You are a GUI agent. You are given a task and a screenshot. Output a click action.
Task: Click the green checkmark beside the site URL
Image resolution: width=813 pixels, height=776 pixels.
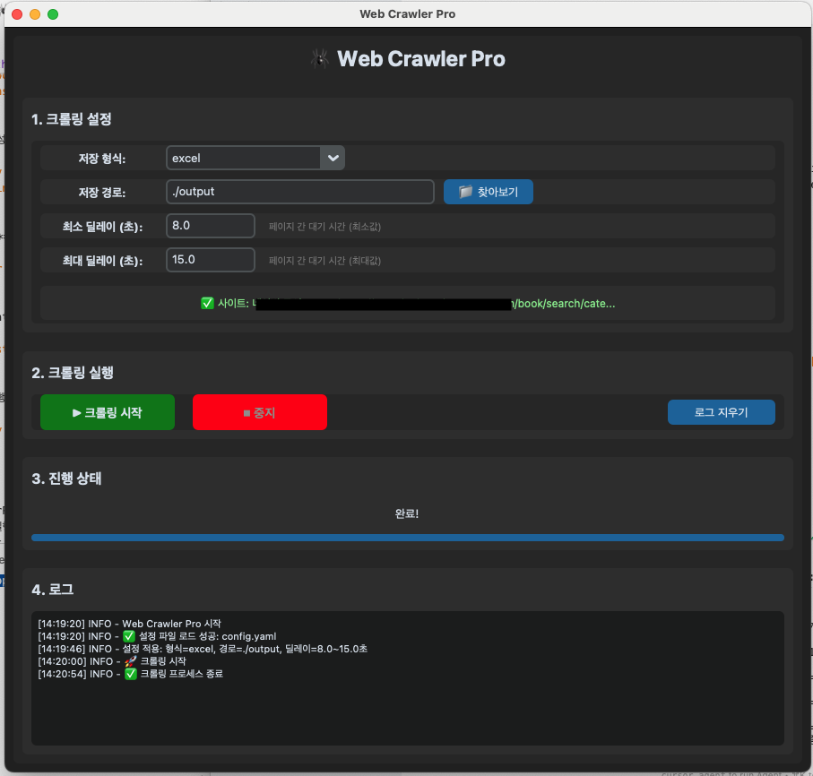(x=207, y=304)
